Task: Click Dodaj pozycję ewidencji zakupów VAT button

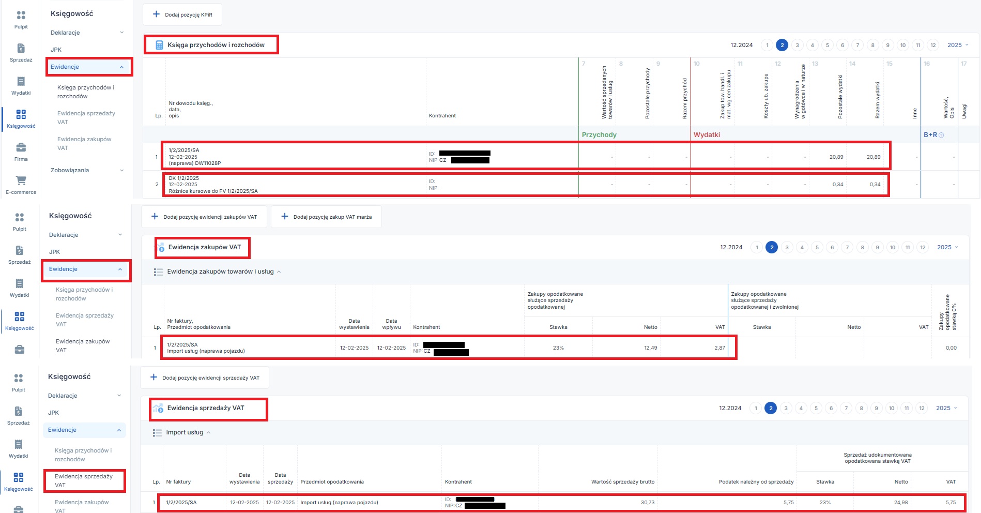Action: (204, 217)
